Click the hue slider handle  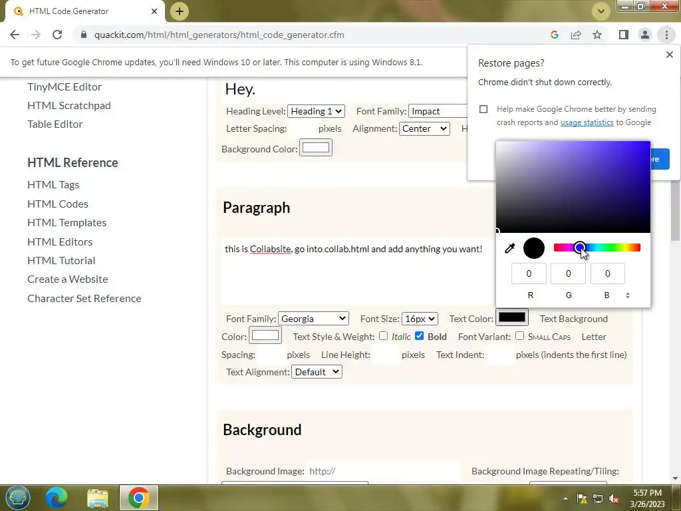click(579, 248)
